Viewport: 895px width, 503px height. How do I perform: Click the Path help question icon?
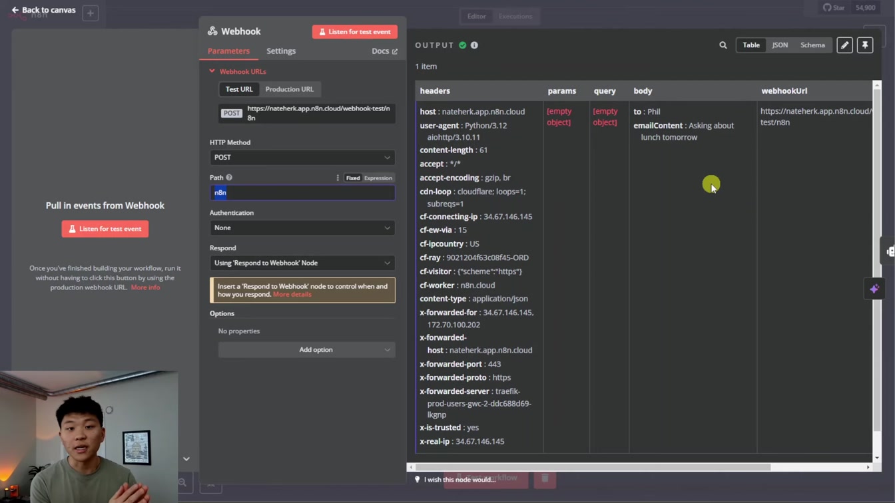click(229, 178)
